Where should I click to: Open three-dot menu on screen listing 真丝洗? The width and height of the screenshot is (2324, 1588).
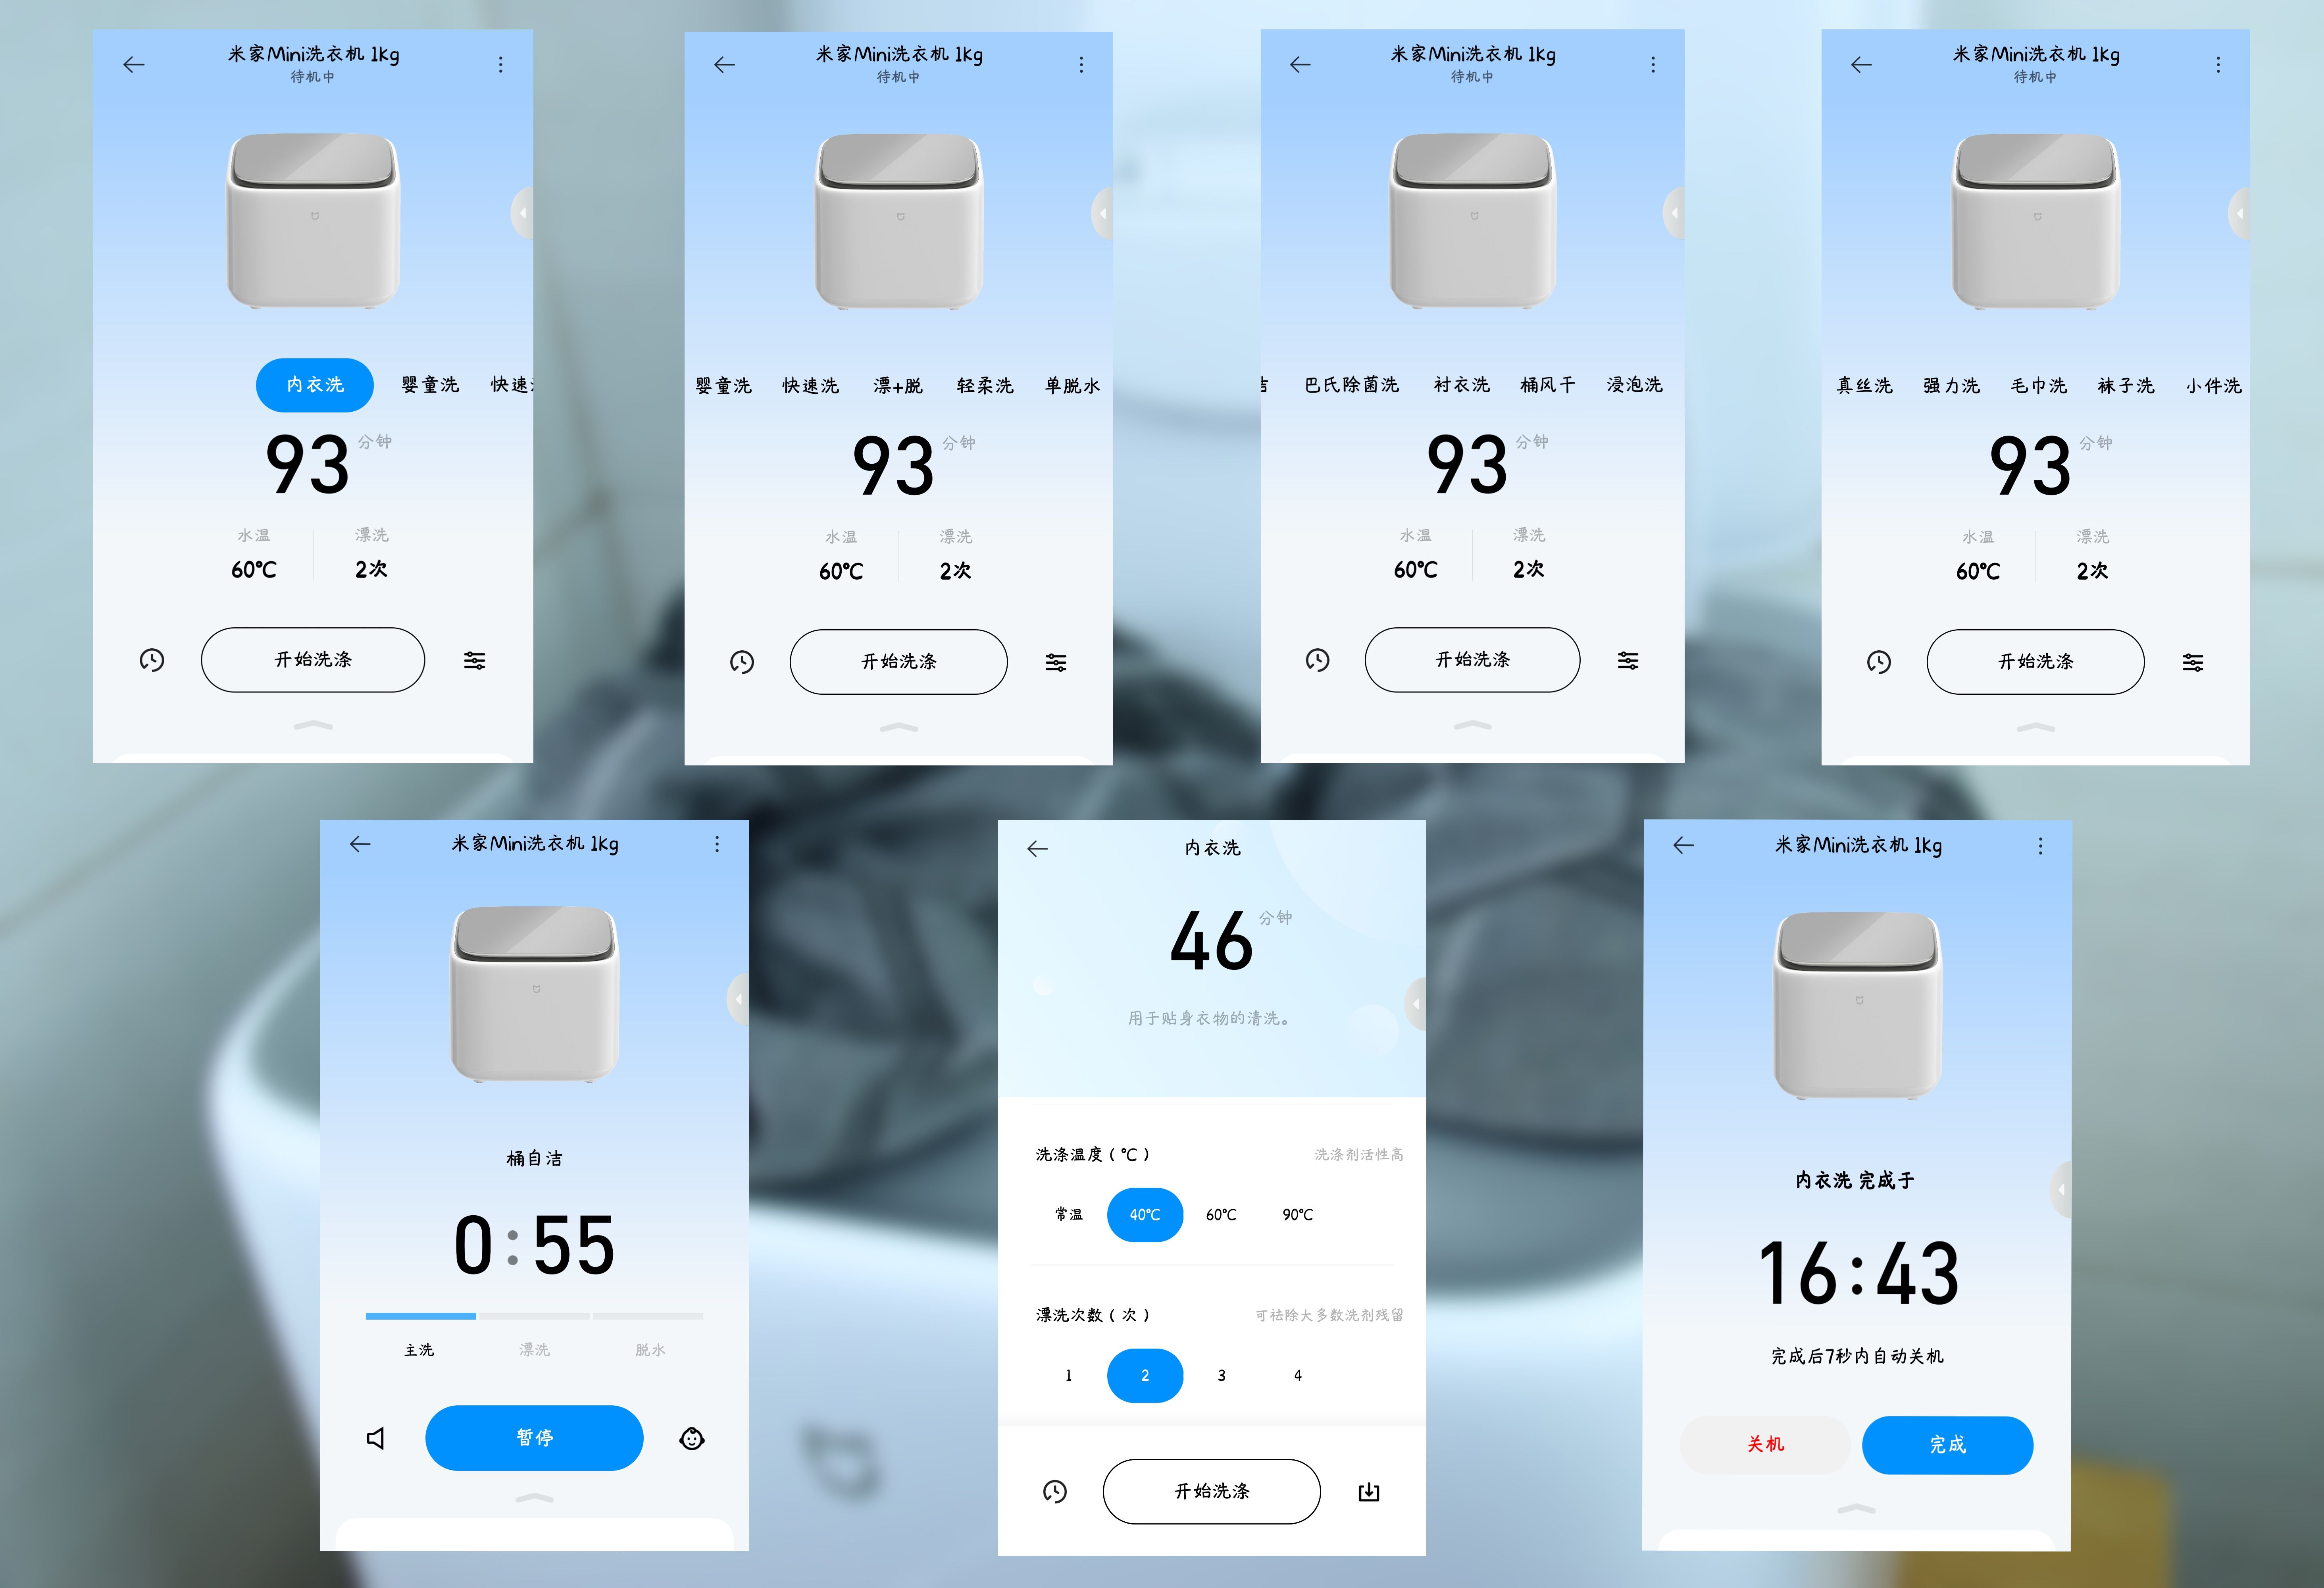pos(2218,65)
